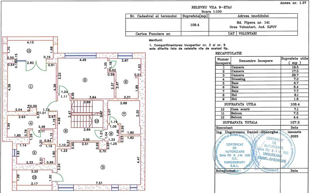Click the EUROSURVEY S.R.L. authorization stamp
The height and width of the screenshot is (193, 310).
point(235,153)
